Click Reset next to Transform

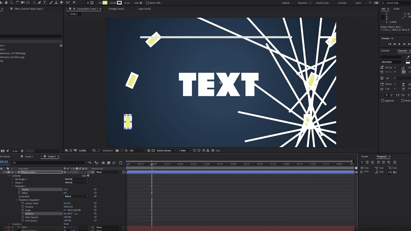pos(66,224)
